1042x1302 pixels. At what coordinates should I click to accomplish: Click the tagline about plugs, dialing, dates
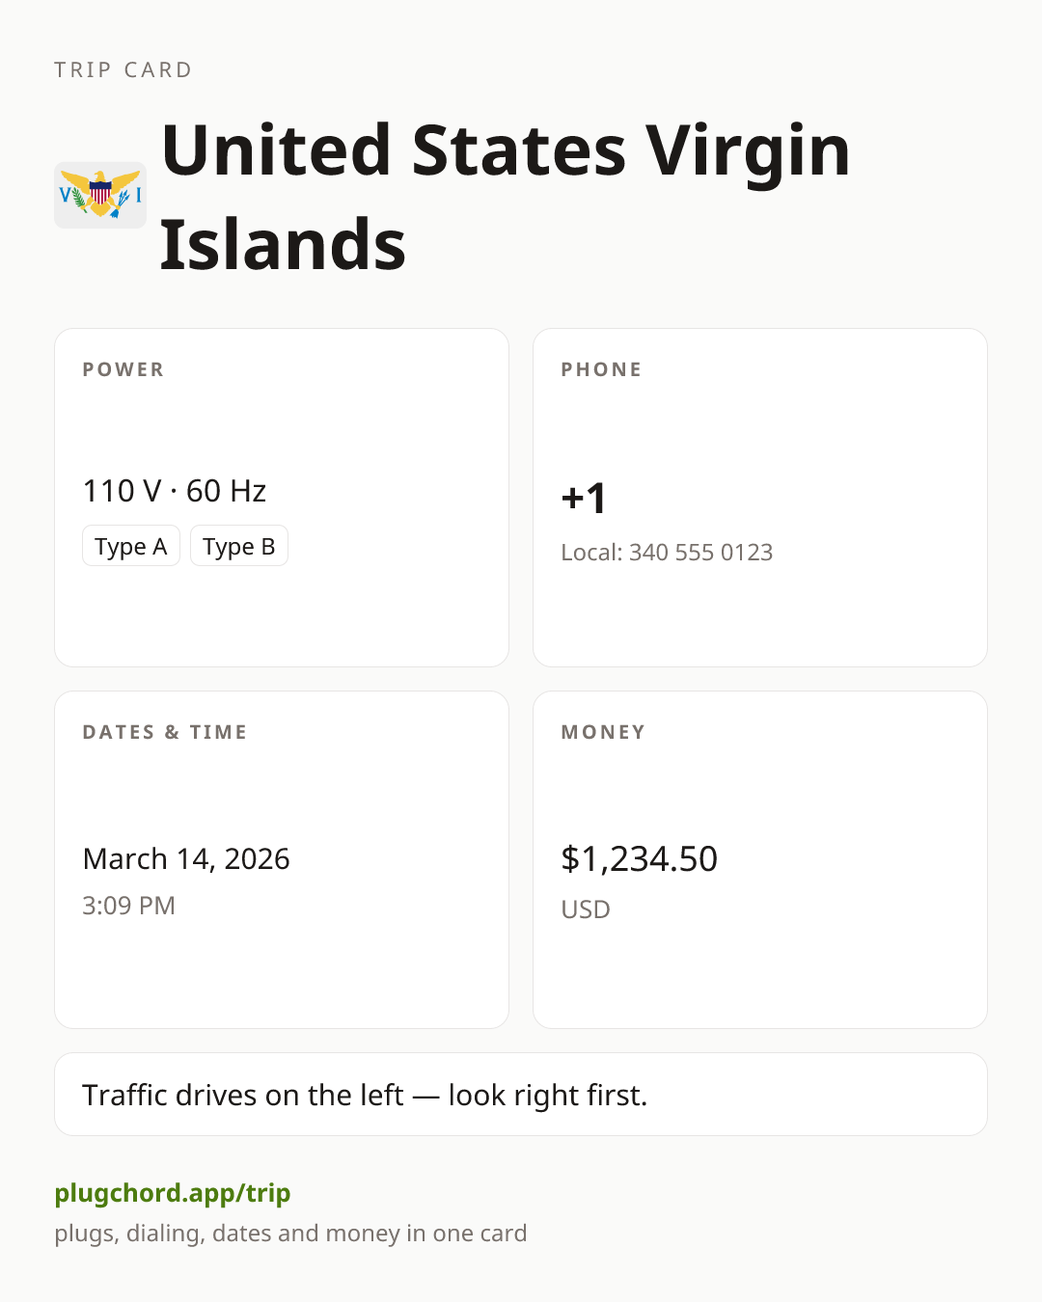(x=290, y=1234)
